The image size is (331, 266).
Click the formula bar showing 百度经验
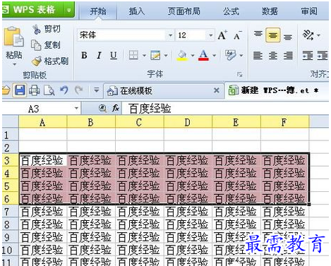(224, 109)
